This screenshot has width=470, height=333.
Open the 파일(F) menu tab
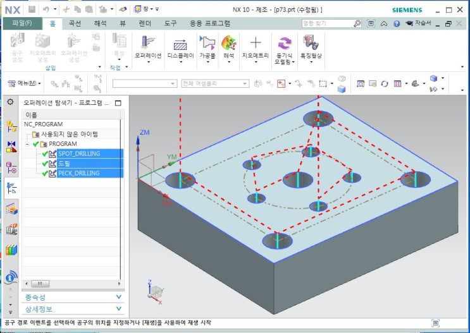(22, 23)
